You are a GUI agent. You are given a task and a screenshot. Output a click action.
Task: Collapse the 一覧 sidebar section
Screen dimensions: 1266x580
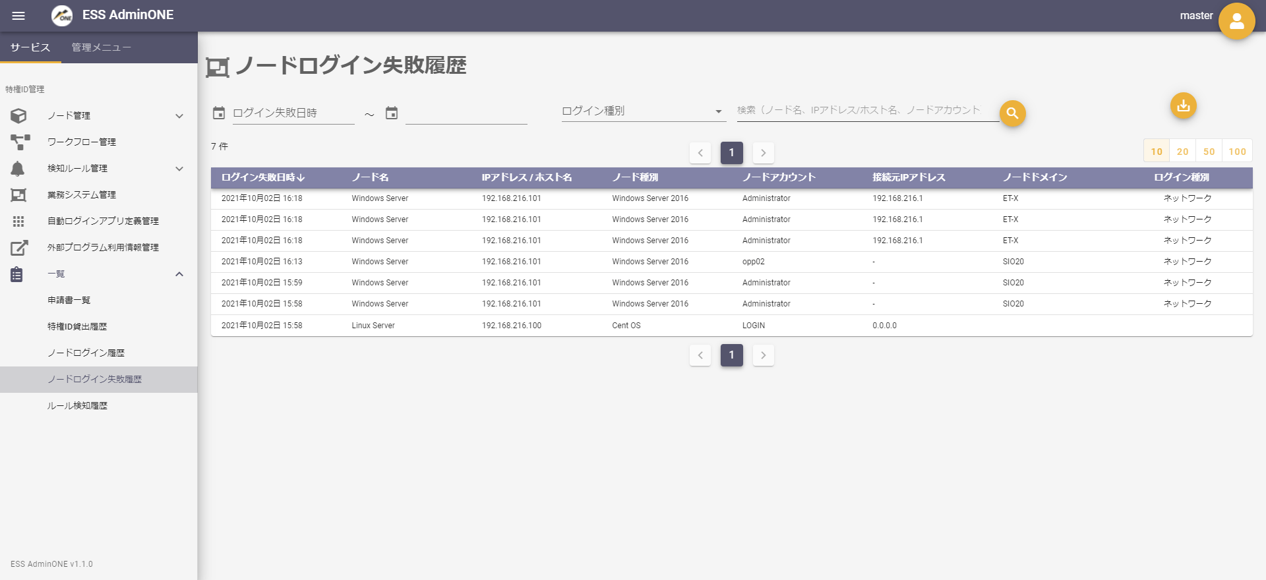tap(179, 274)
